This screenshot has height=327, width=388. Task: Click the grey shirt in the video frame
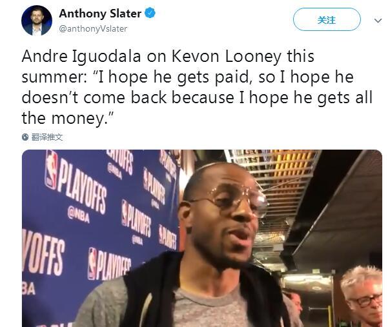[x=208, y=309]
